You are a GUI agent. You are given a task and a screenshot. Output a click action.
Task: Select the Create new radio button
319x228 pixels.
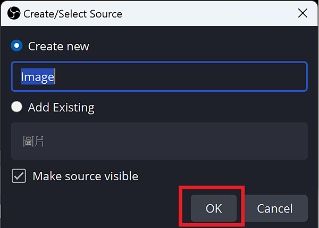pos(17,46)
